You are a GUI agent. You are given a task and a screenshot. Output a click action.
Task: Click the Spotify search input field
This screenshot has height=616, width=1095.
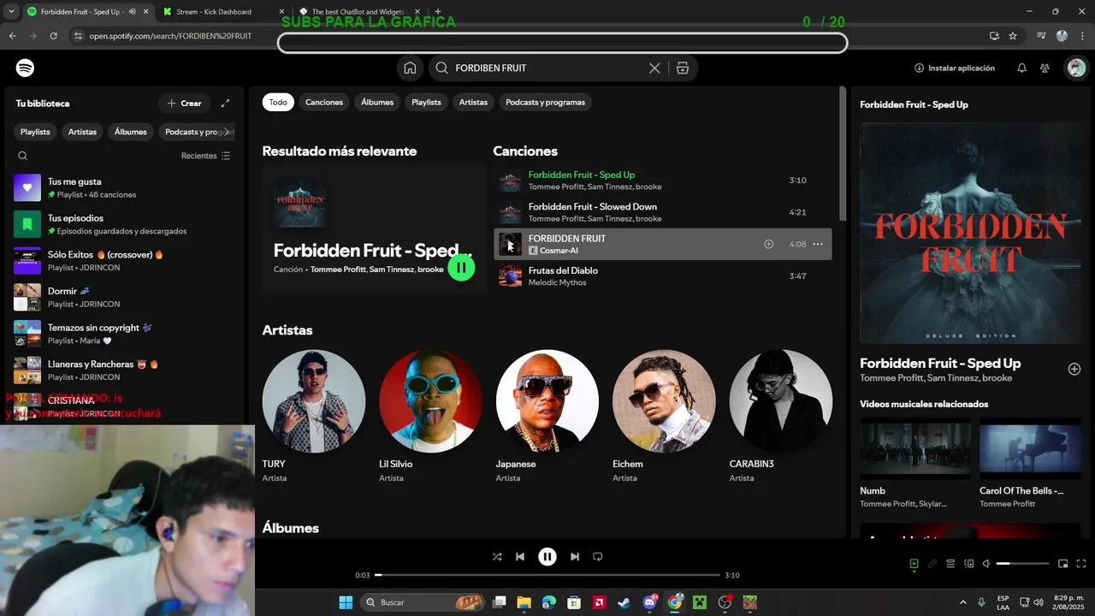click(x=547, y=68)
